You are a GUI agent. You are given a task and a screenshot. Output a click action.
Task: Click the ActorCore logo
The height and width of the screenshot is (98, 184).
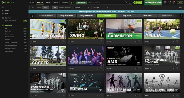tap(8, 2)
